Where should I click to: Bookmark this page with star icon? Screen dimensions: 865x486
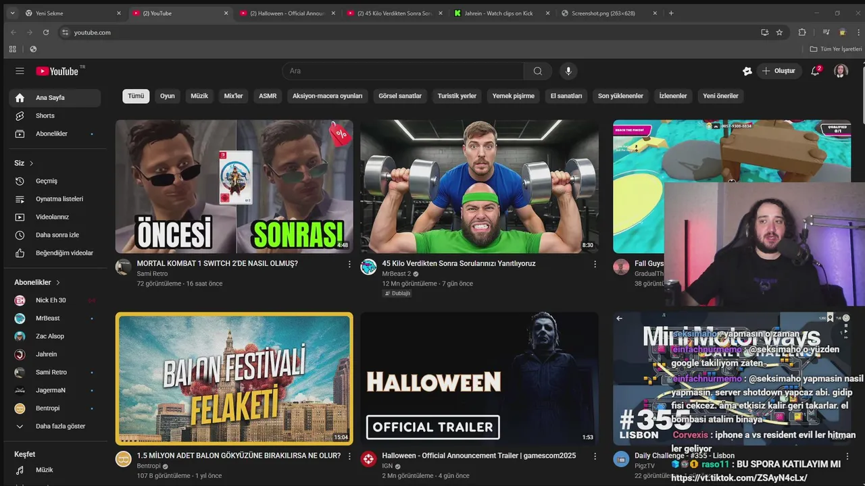[x=779, y=32]
